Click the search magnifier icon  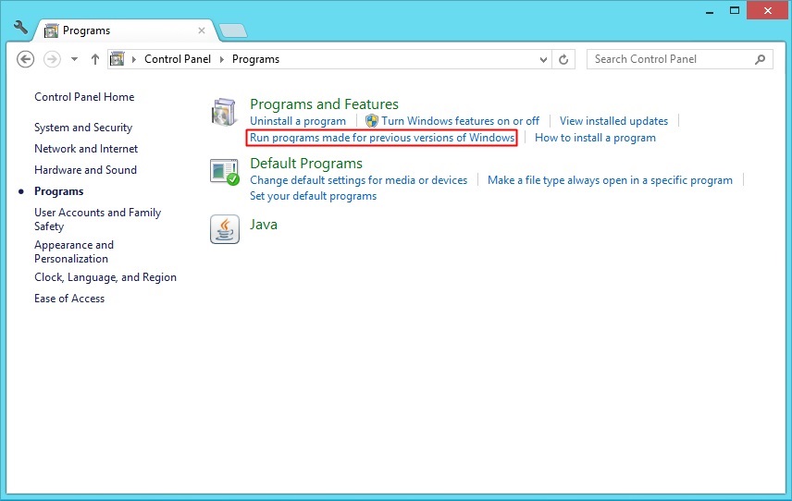(x=760, y=59)
